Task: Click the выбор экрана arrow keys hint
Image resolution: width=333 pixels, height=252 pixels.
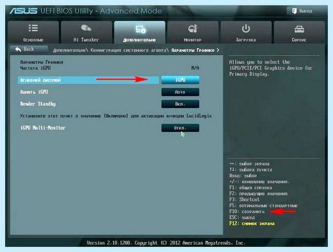Action: point(249,164)
